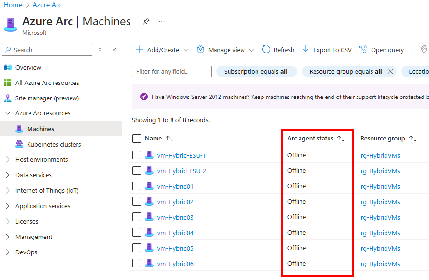Screen dimensions: 429x280
Task: Click Offline status for vm-Hybrid02
Action: pos(297,201)
